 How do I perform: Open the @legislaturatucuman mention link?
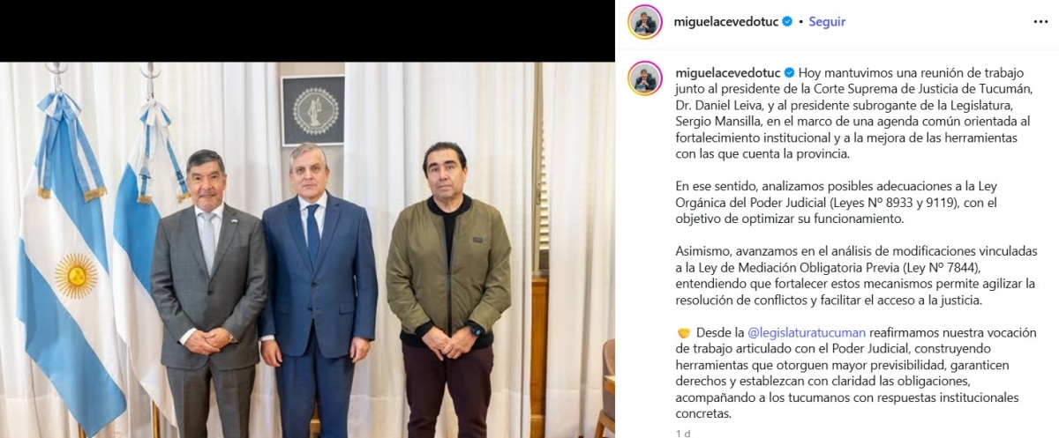click(x=806, y=333)
